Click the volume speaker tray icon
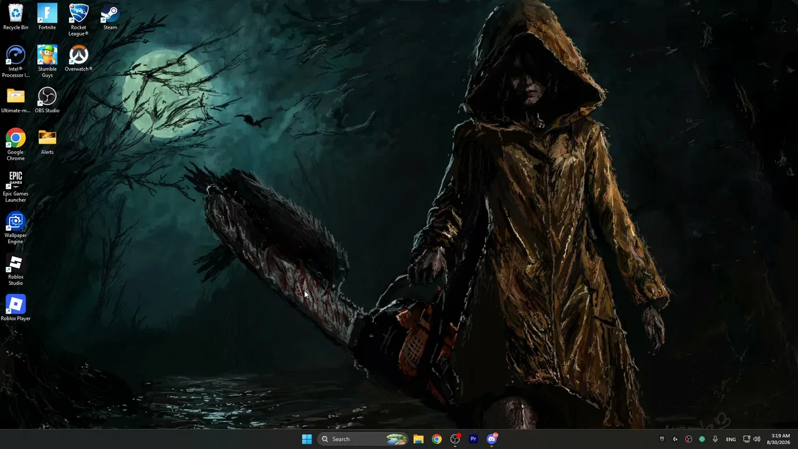The width and height of the screenshot is (798, 449). click(757, 439)
